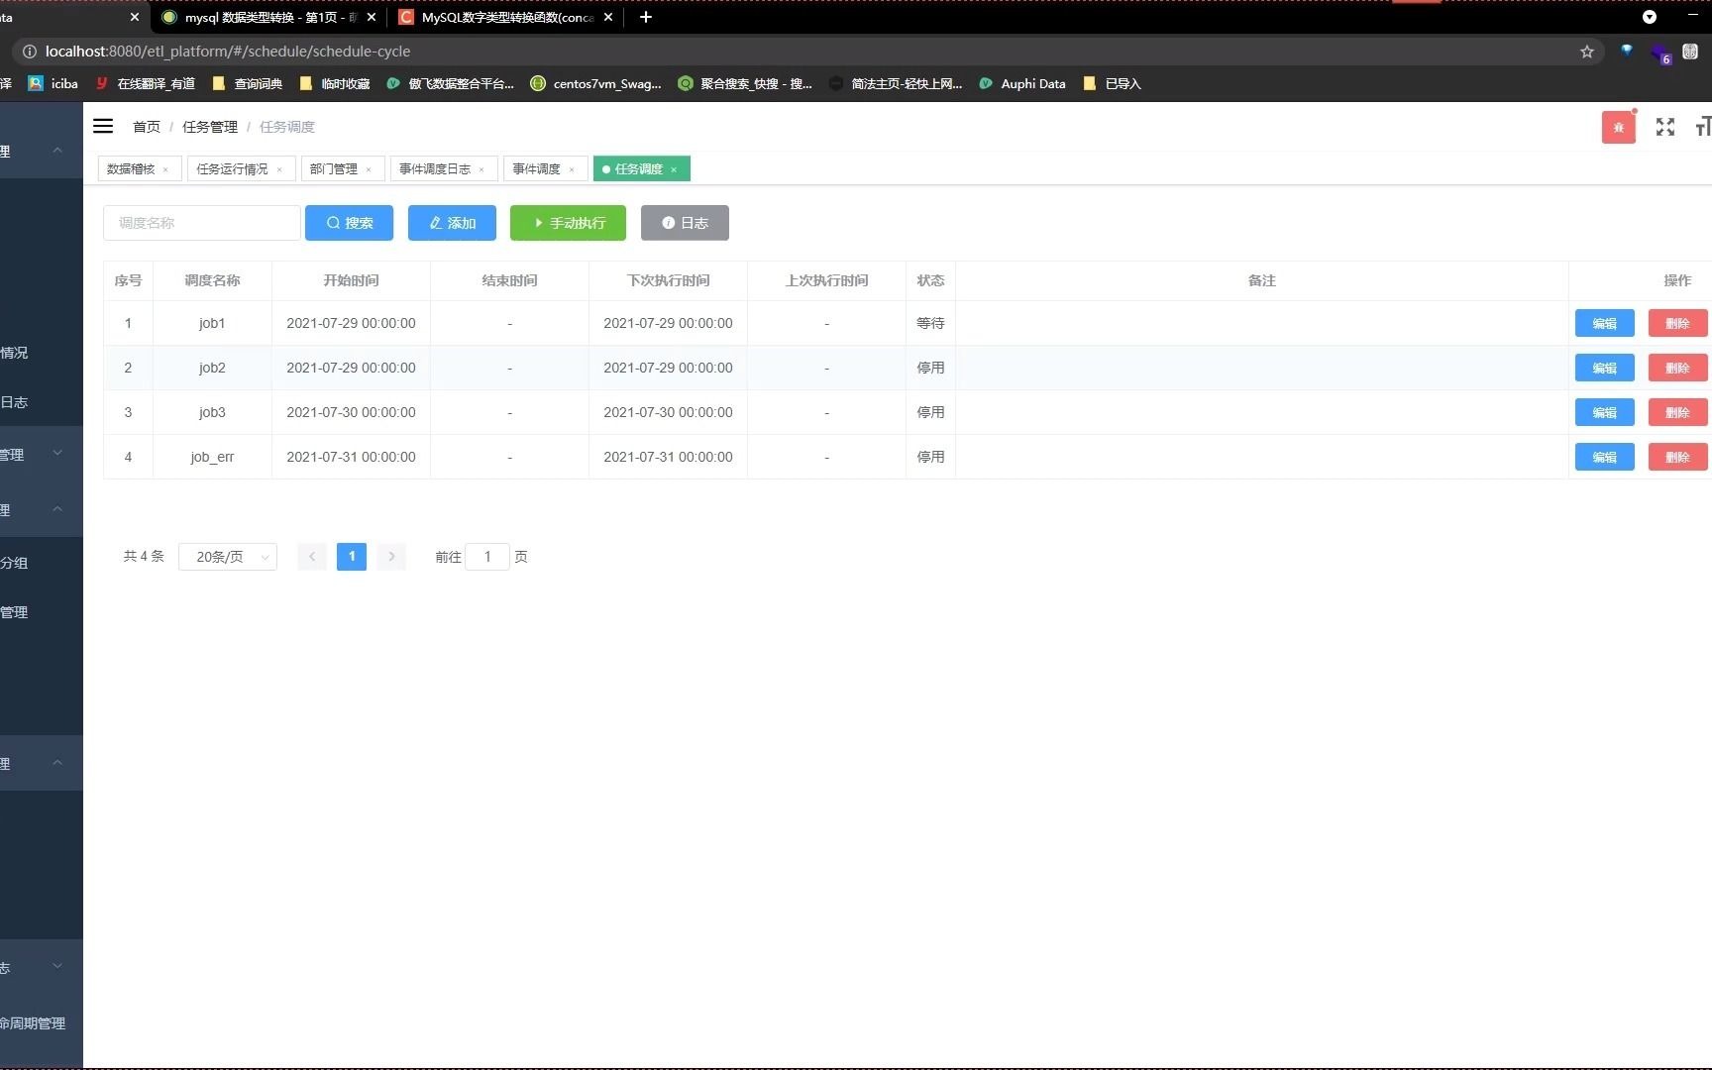Close the MySQL数字类型转换函数 browser tab
1712x1070 pixels.
pos(608,17)
